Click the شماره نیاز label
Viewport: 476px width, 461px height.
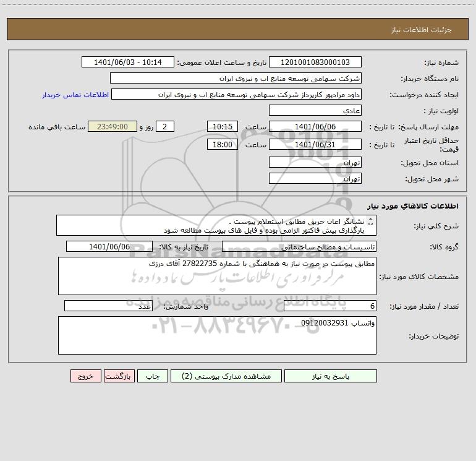tap(441, 62)
